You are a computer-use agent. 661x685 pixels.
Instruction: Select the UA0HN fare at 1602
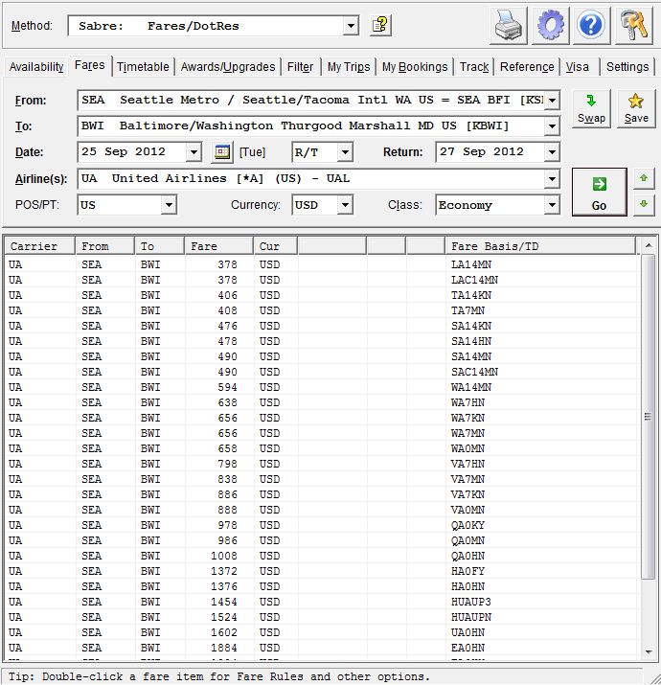[321, 632]
